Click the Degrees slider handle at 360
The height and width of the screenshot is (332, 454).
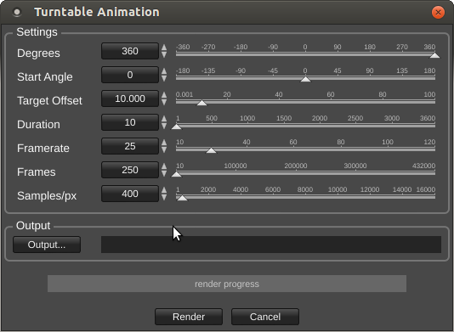point(434,55)
